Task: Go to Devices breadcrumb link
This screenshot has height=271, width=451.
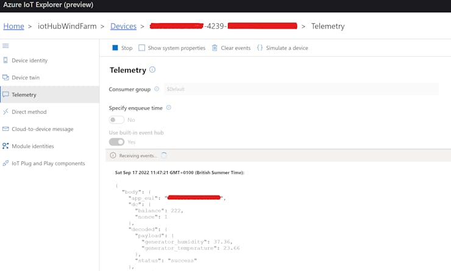Action: click(123, 26)
